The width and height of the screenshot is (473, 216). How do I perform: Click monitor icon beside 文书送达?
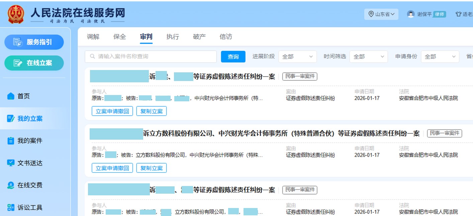coord(11,163)
